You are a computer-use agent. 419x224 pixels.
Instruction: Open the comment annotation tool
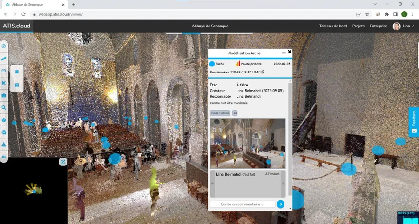[x=4, y=71]
